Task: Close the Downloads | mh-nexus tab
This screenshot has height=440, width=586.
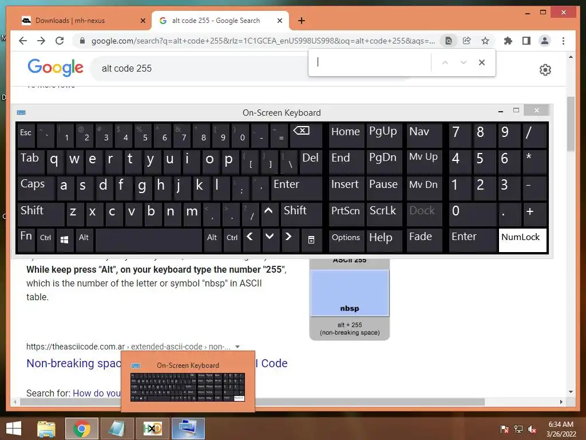Action: pyautogui.click(x=142, y=21)
